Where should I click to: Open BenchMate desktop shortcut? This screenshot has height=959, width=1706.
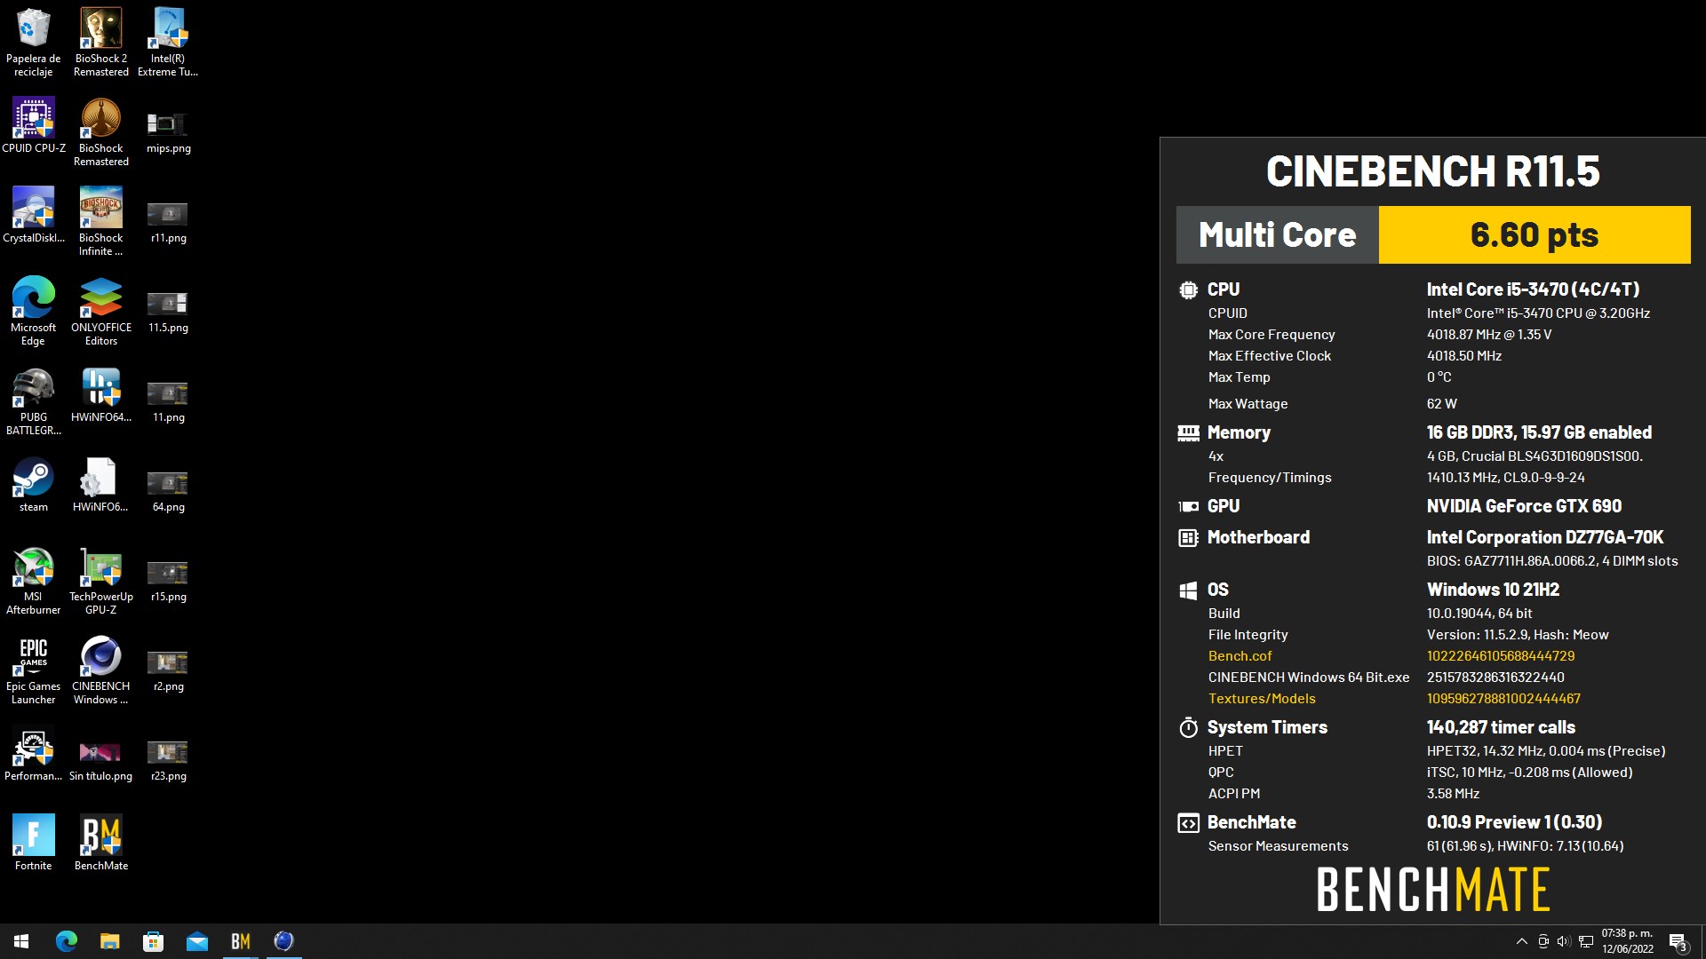point(101,844)
